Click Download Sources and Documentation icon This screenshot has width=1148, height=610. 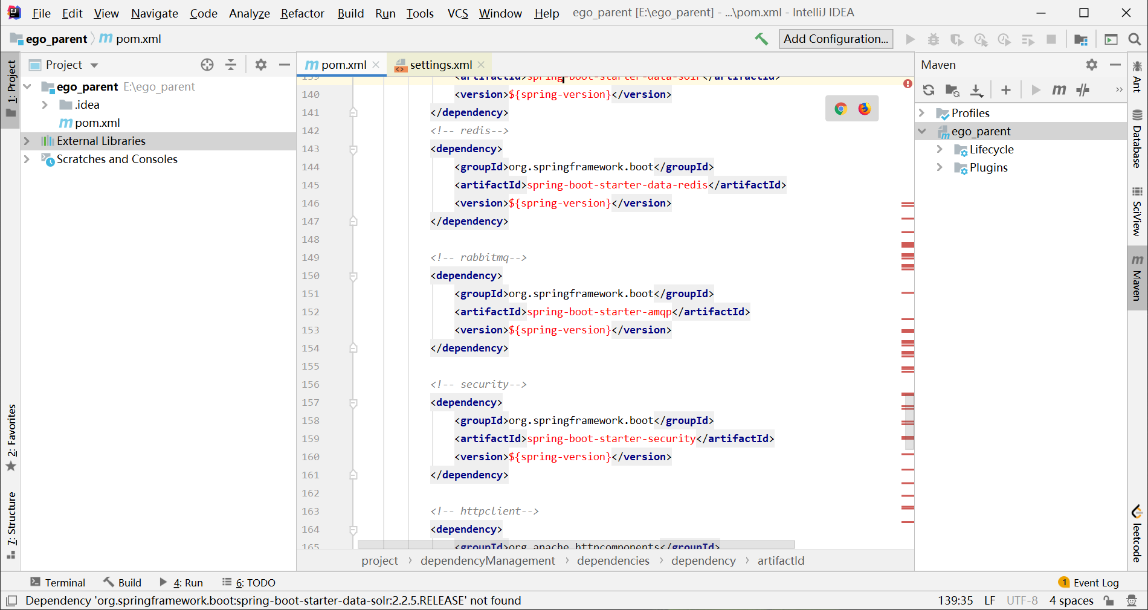(x=976, y=90)
